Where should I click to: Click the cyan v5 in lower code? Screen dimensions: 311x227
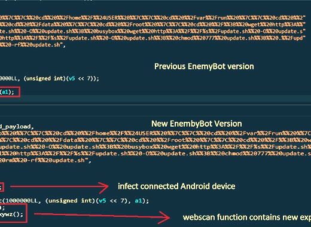(x=102, y=201)
